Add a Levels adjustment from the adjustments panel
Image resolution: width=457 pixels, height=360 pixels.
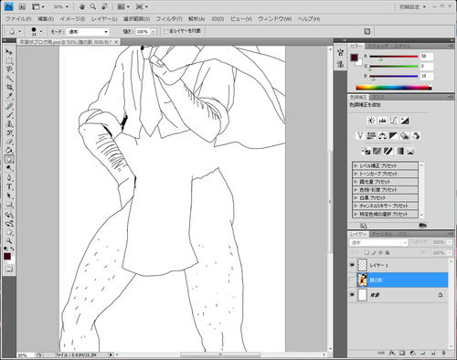point(382,121)
